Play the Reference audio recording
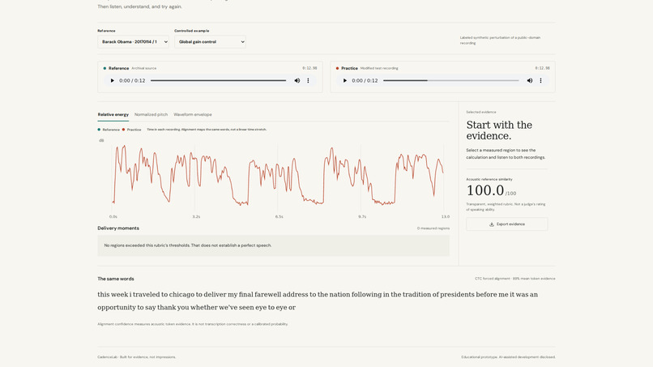The height and width of the screenshot is (367, 653). 112,81
